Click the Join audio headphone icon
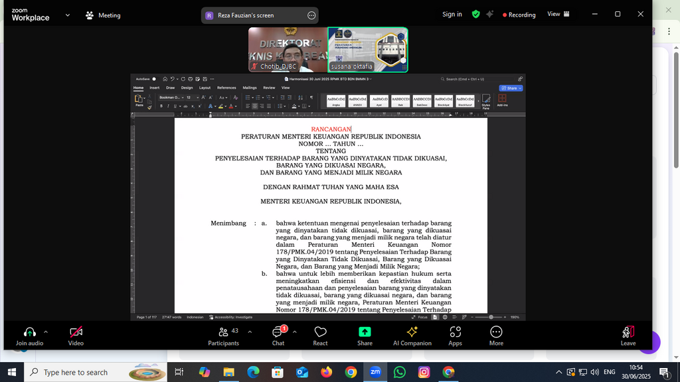The image size is (680, 382). [x=29, y=332]
